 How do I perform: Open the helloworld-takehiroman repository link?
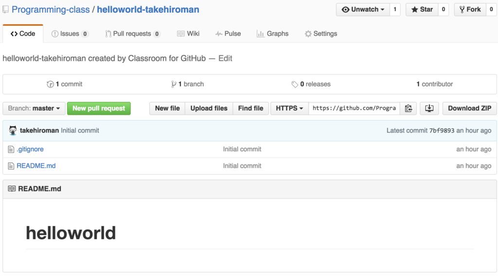pyautogui.click(x=148, y=10)
